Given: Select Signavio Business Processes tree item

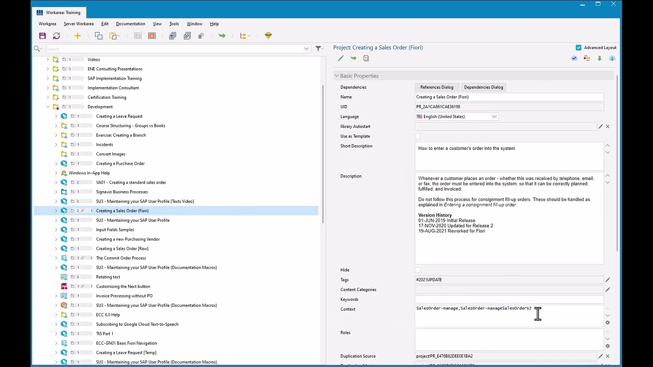Looking at the screenshot, I should 122,192.
